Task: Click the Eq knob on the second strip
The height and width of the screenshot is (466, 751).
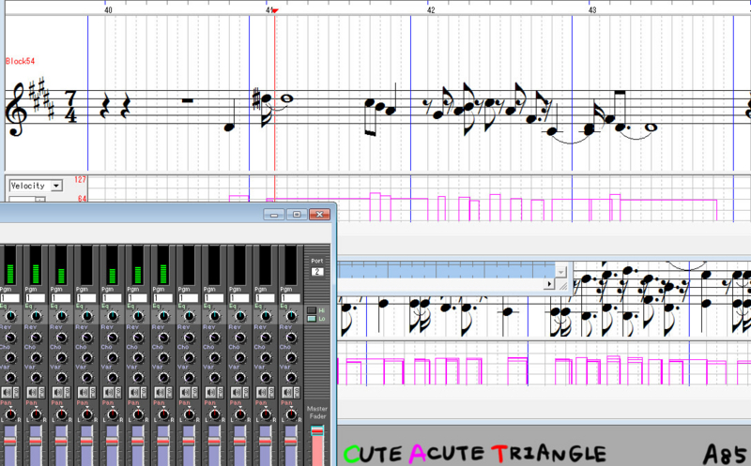Action: point(36,316)
